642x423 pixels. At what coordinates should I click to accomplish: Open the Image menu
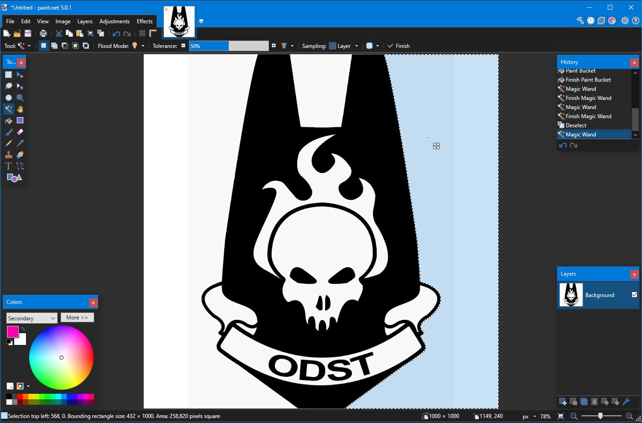pos(63,21)
